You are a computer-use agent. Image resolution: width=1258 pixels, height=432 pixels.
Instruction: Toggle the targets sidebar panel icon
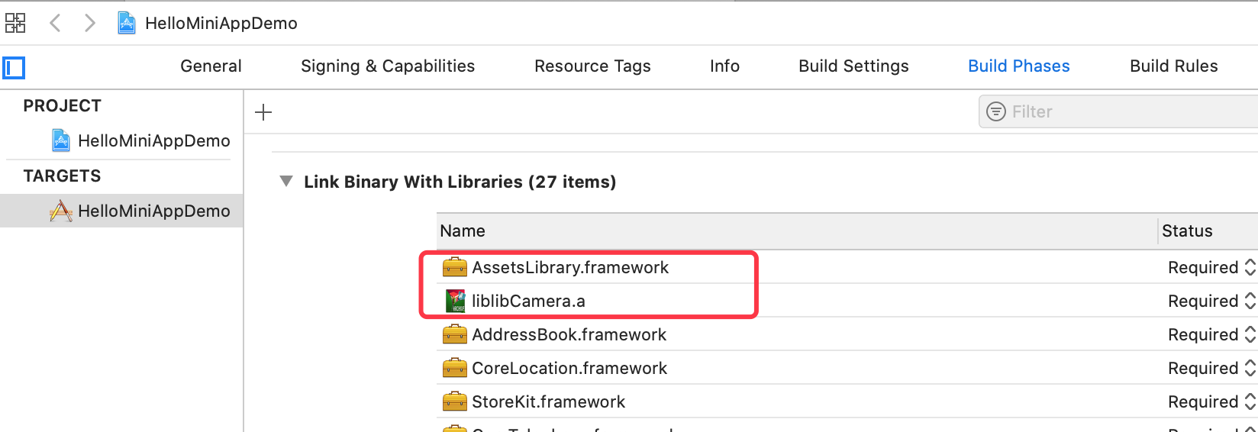tap(14, 68)
